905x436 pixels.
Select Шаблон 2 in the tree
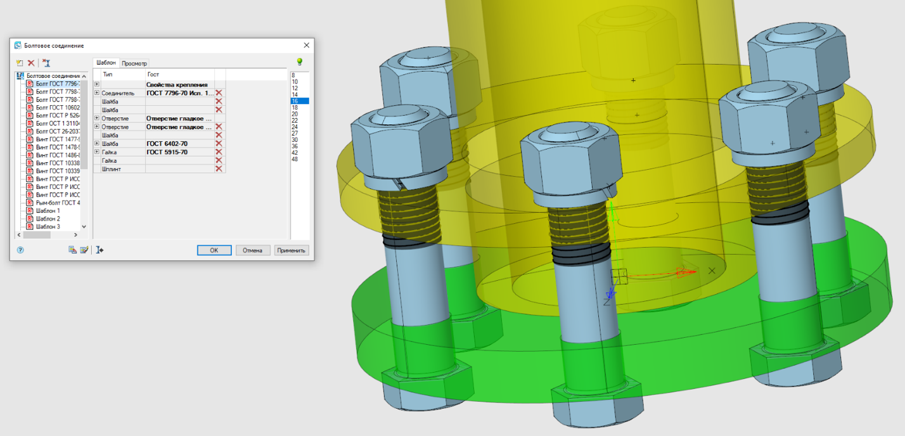[48, 219]
